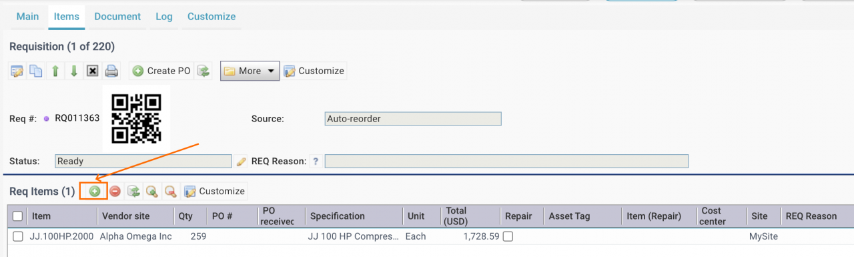Screen dimensions: 854x257
Task: Click the QR code image
Action: tap(136, 118)
